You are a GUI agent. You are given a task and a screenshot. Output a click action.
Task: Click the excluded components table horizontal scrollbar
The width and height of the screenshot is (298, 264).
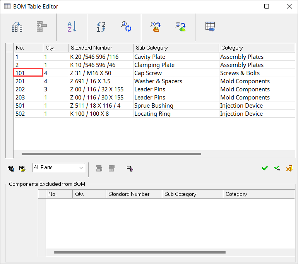click(x=139, y=252)
